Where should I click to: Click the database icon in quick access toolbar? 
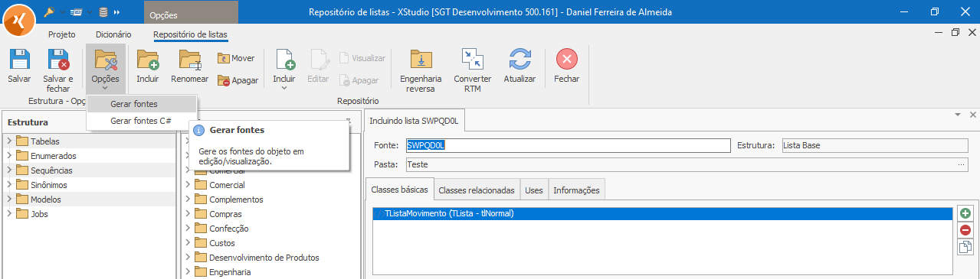pos(103,12)
